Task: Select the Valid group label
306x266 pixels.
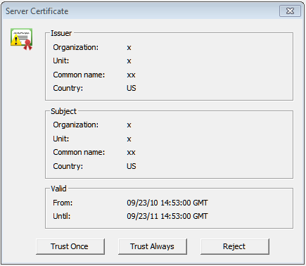Action: tap(58, 189)
